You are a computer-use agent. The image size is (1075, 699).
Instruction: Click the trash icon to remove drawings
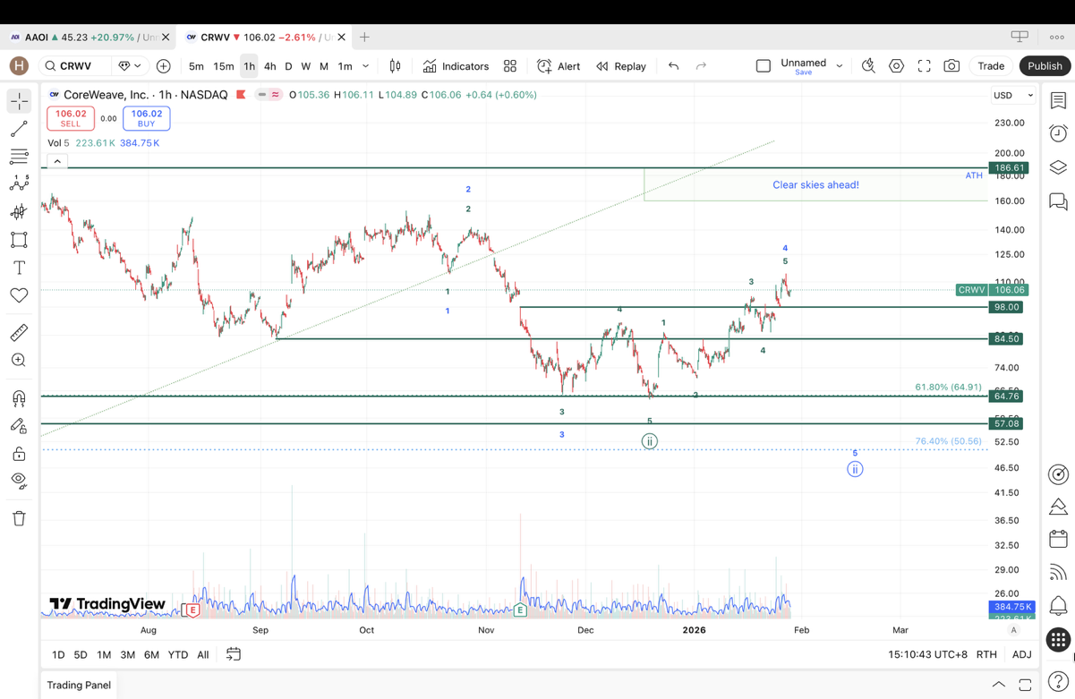(19, 518)
